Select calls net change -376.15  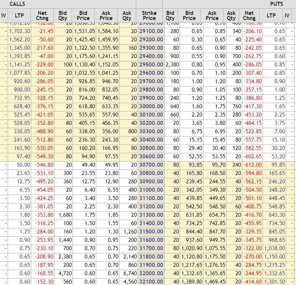(44, 106)
